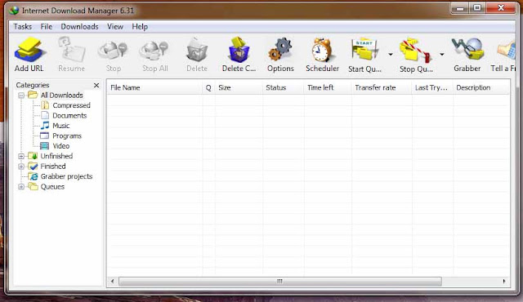Viewport: 523px width, 302px height.
Task: Click the horizontal scrollbar left arrow
Action: tap(113, 282)
